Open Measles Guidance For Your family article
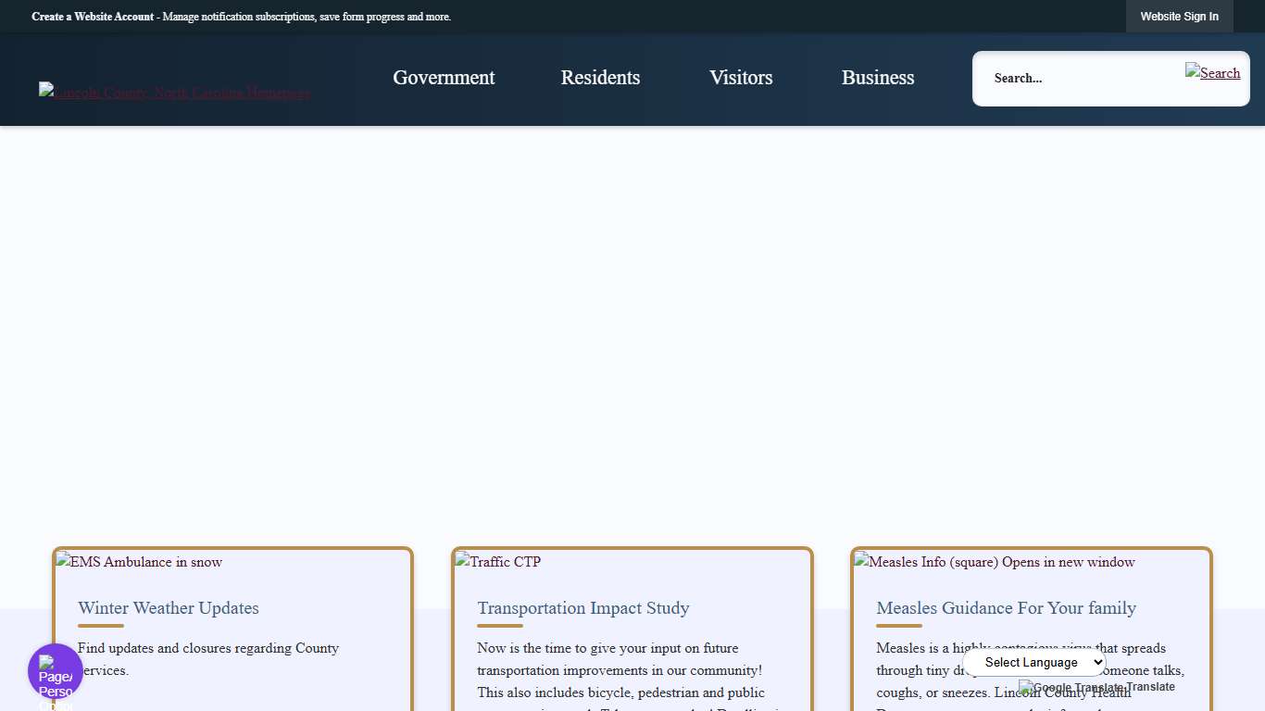Image resolution: width=1265 pixels, height=711 pixels. pyautogui.click(x=1006, y=608)
